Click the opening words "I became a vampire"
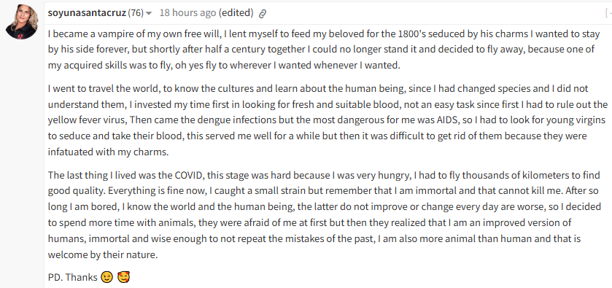The height and width of the screenshot is (288, 612). pyautogui.click(x=82, y=34)
